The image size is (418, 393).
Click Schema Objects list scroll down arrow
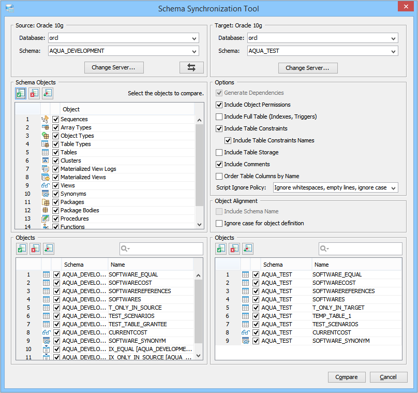(x=199, y=225)
